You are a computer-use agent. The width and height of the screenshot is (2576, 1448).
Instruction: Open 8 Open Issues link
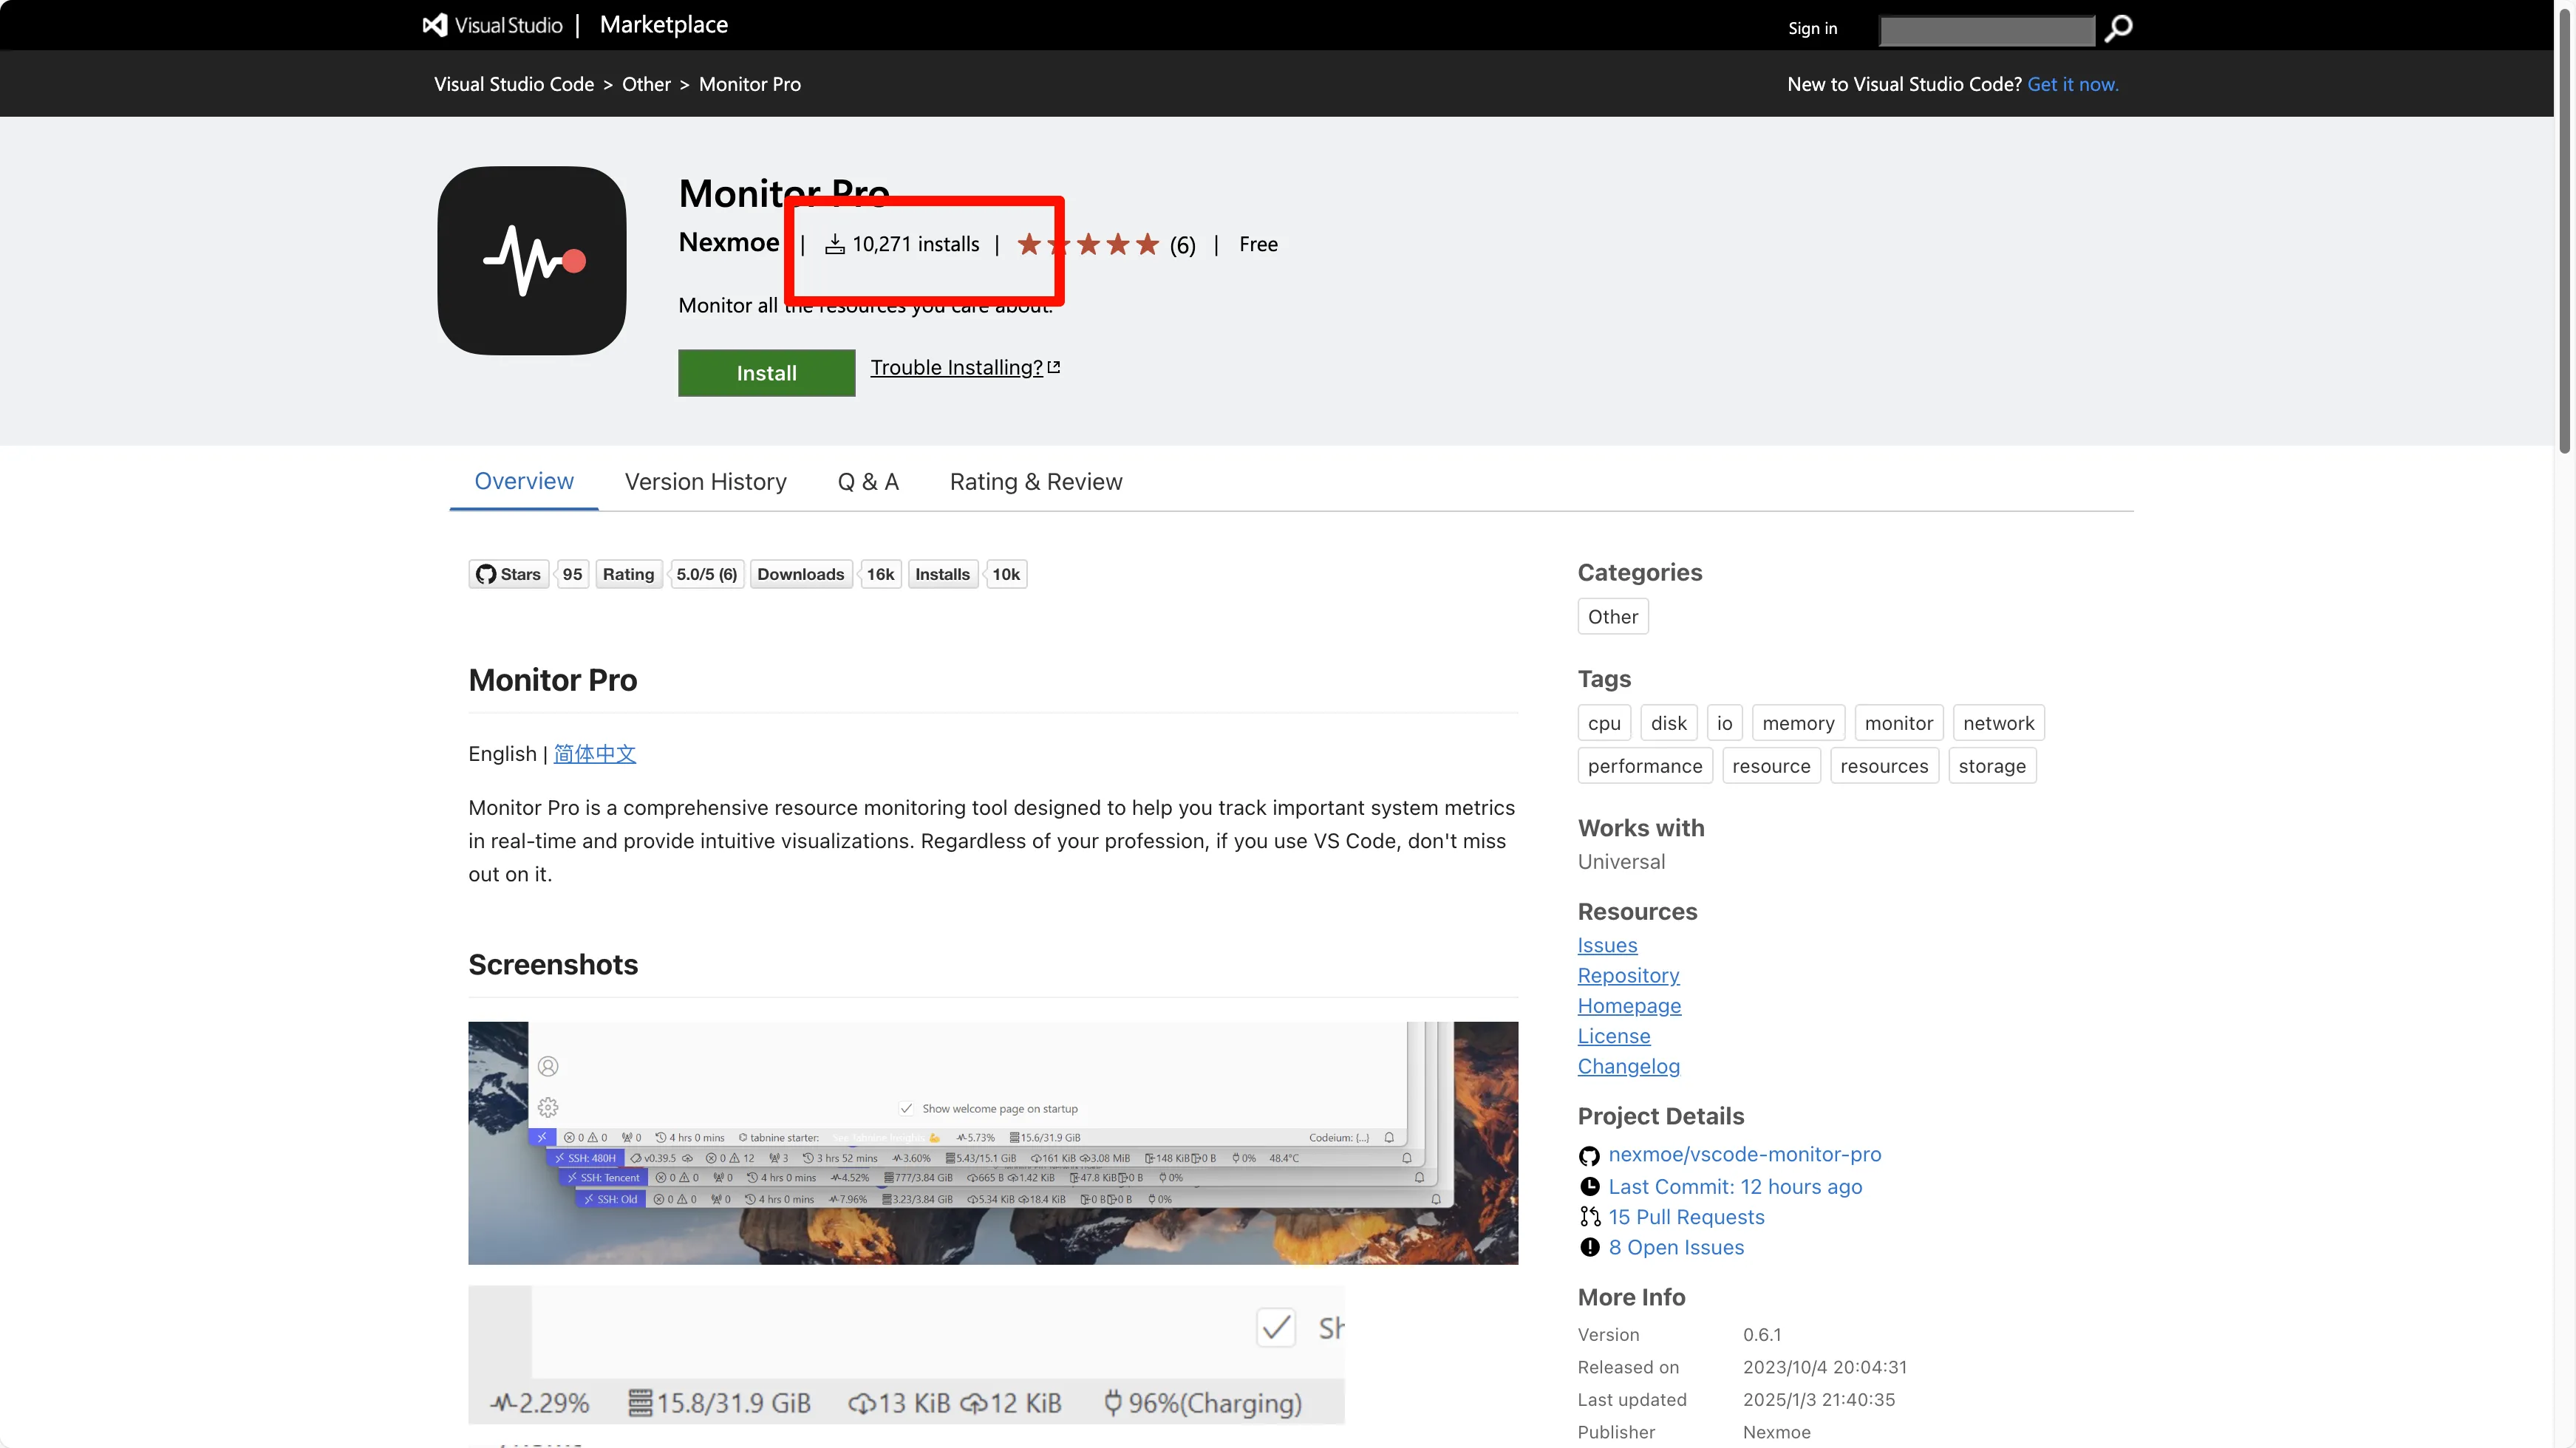point(1676,1247)
